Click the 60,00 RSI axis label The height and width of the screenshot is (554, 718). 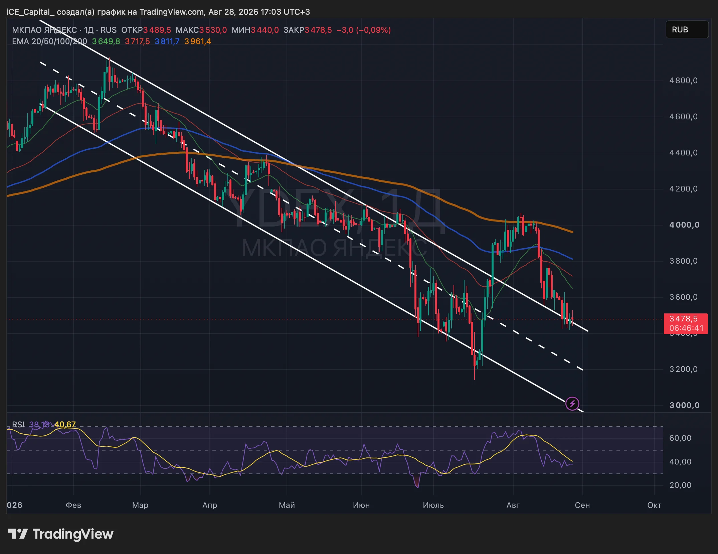point(680,438)
